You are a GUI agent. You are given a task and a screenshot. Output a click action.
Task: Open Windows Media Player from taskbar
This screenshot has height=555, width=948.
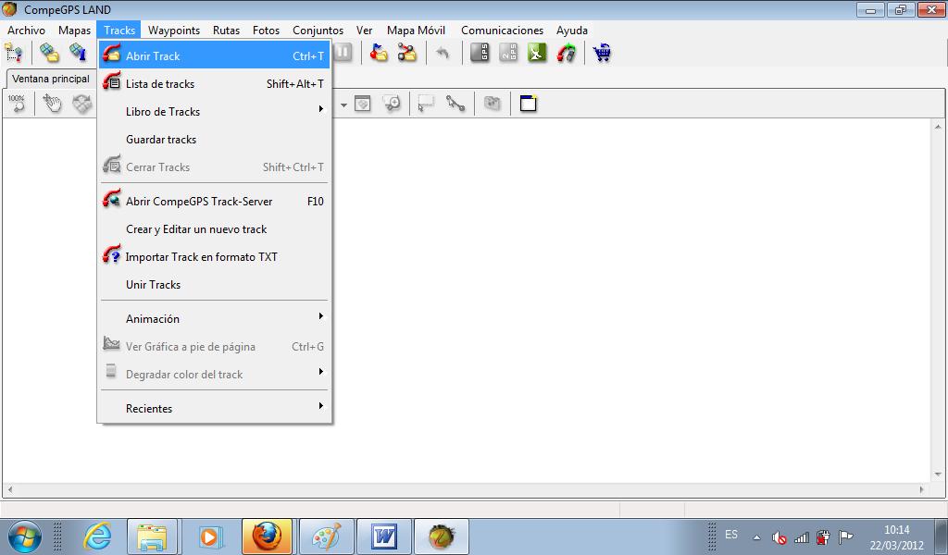pos(210,536)
